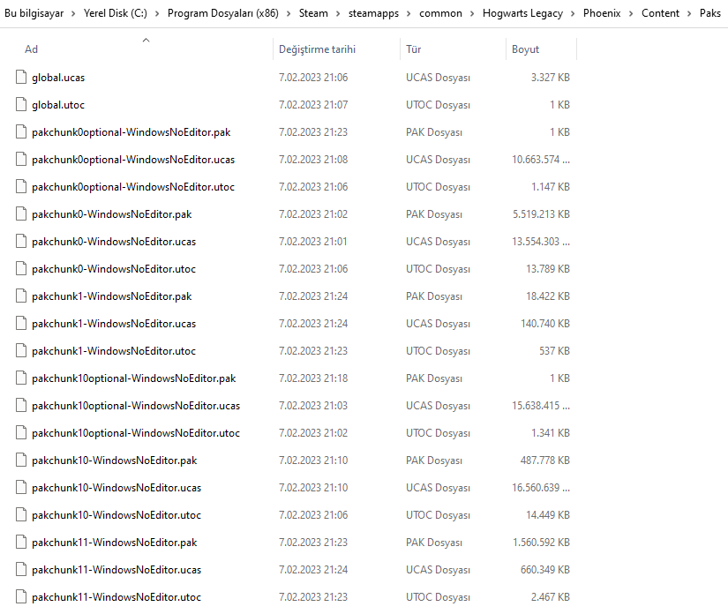Select file name global.utoc
Viewport: 728px width, 614px height.
(58, 105)
